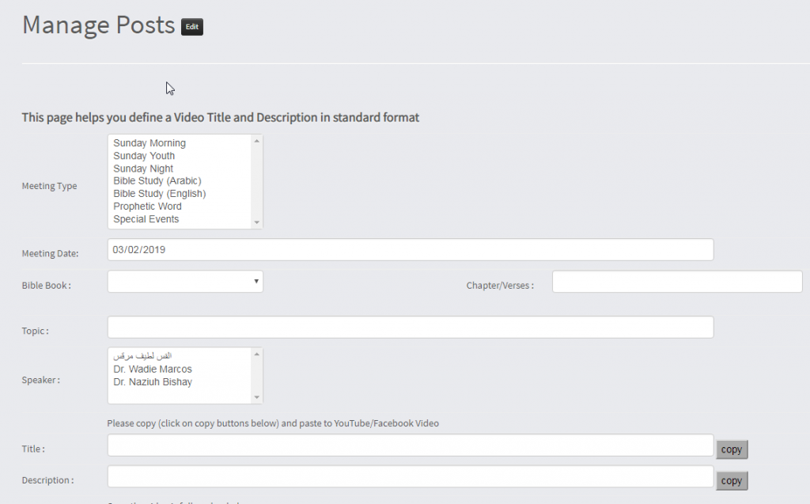
Task: Click into the Topic field
Action: coord(410,328)
